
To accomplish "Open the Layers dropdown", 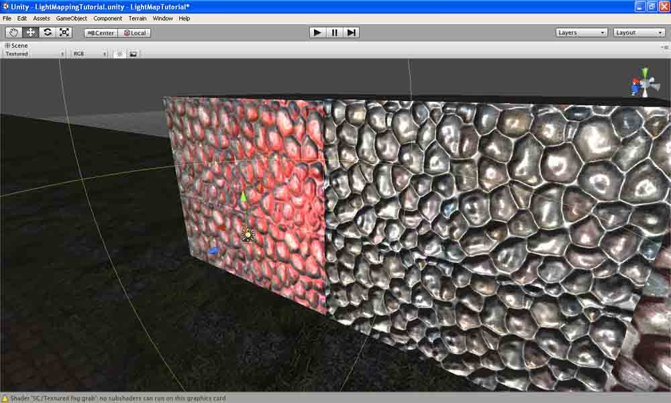I will (580, 32).
